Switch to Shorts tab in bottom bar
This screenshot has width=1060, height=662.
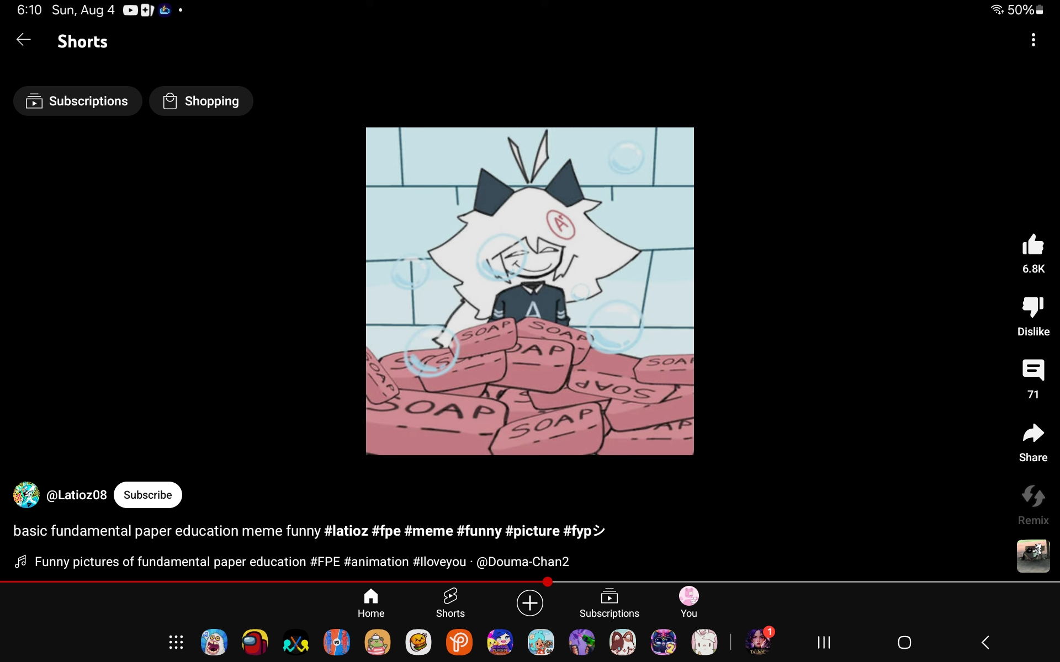click(x=450, y=602)
